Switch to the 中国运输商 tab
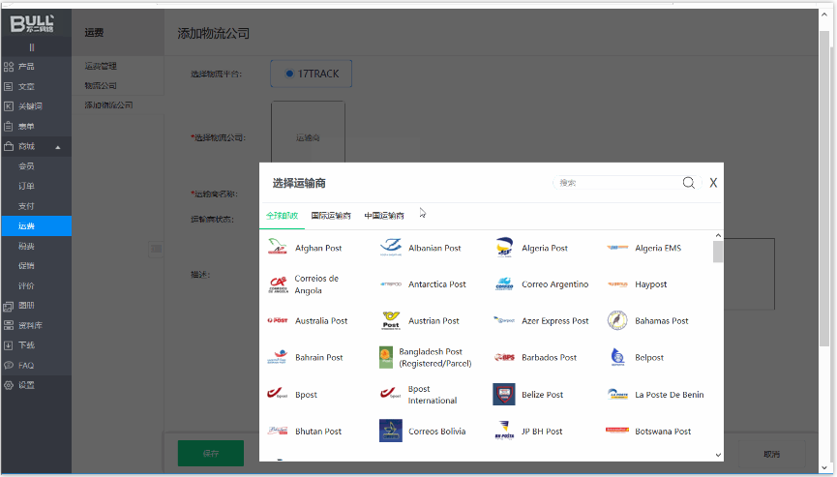The height and width of the screenshot is (477, 837). tap(384, 216)
